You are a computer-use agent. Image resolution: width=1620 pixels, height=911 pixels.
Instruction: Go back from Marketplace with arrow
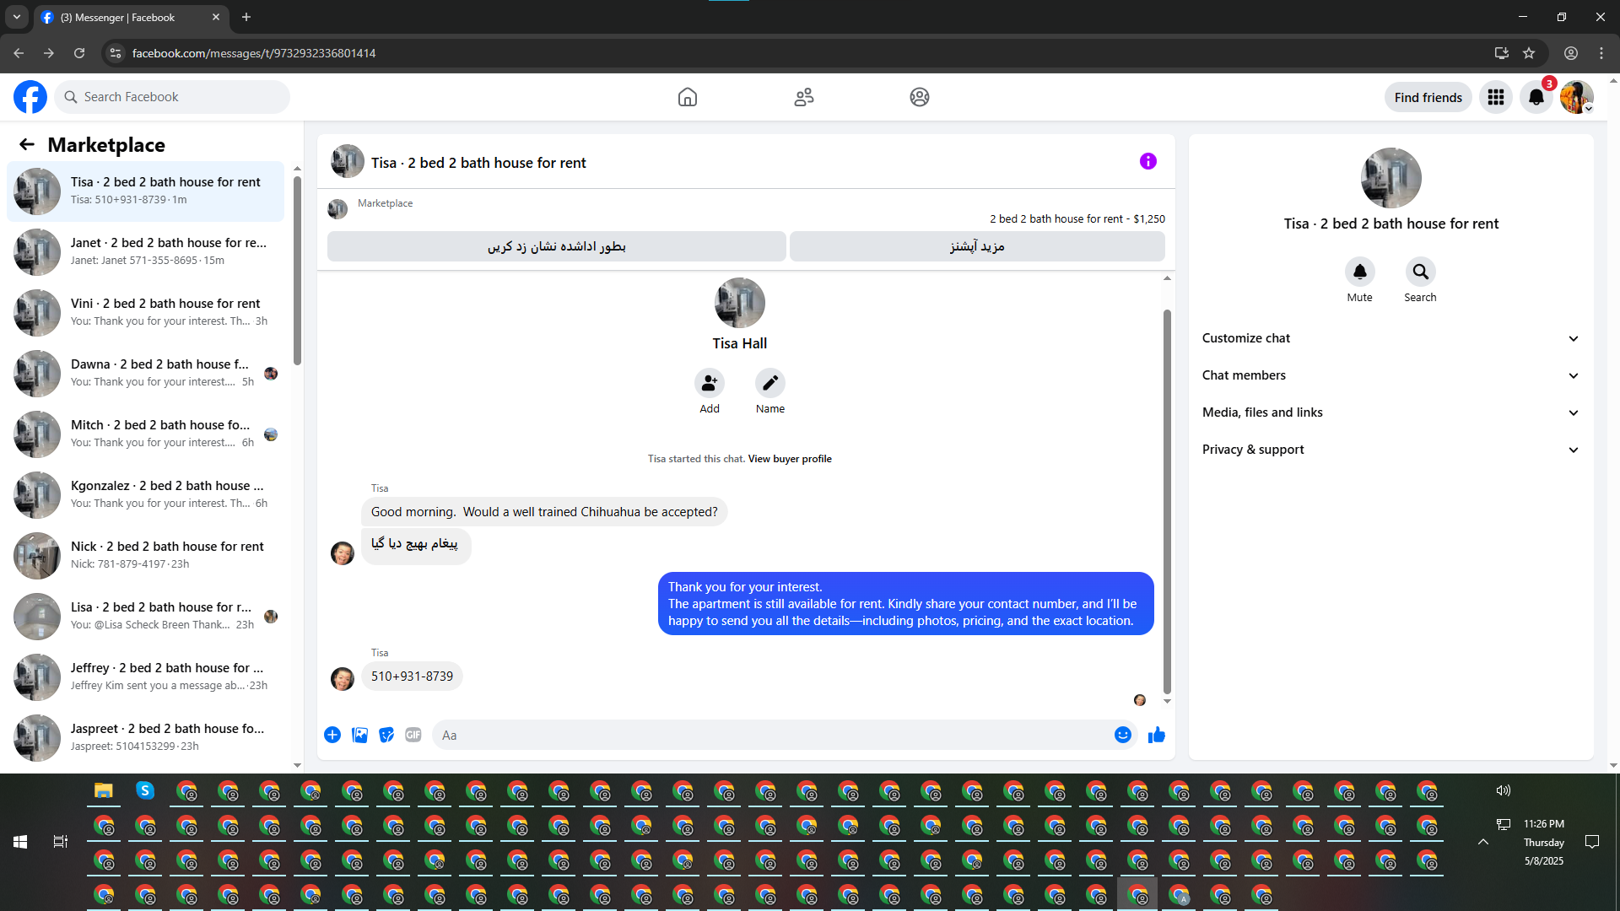[x=27, y=144]
